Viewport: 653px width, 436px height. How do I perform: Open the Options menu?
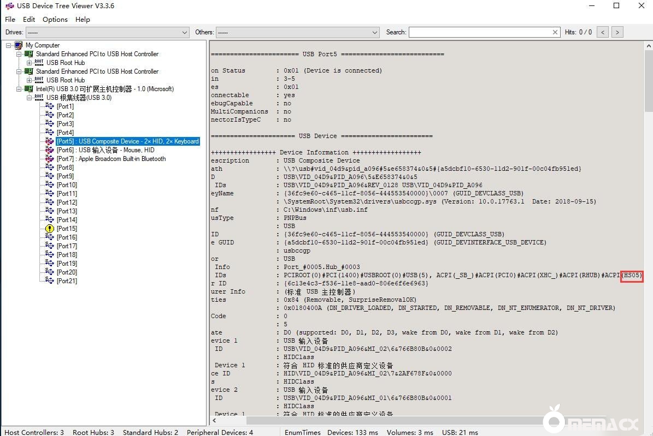(55, 19)
